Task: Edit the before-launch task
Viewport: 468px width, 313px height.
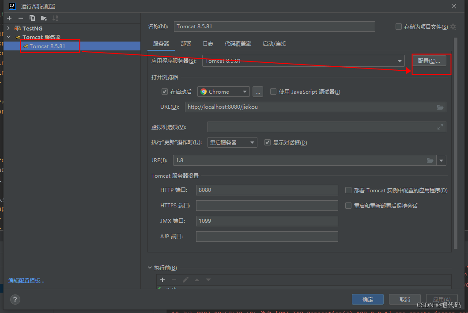Action: coord(185,280)
